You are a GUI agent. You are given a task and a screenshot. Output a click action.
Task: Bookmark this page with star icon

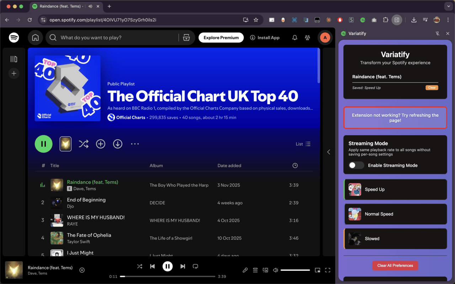coord(256,20)
